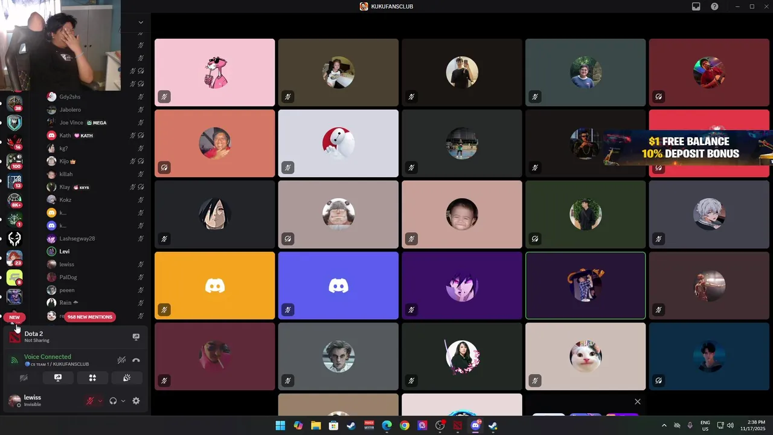Open File Explorer from taskbar
Viewport: 773px width, 435px height.
[316, 425]
